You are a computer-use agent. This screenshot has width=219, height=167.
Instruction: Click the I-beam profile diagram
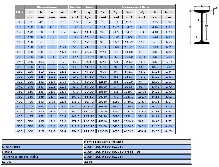203,25
